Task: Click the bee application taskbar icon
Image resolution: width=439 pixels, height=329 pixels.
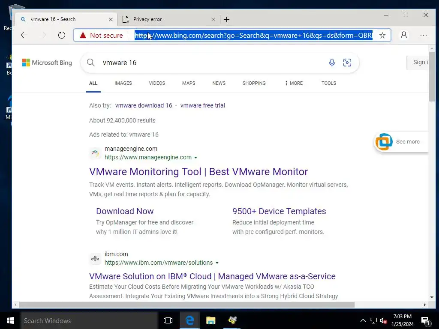Action: point(232,320)
